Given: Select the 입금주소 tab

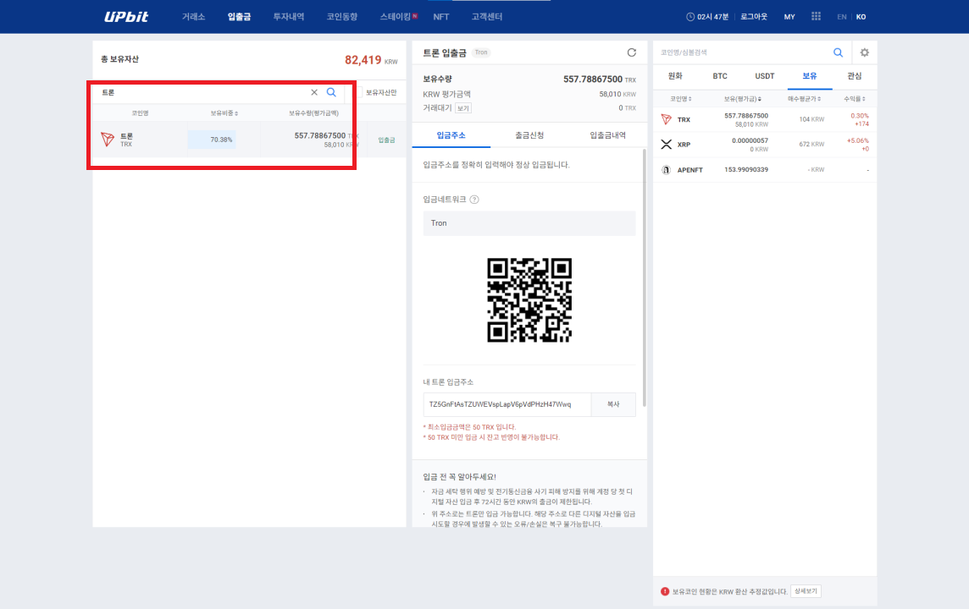Looking at the screenshot, I should point(451,135).
